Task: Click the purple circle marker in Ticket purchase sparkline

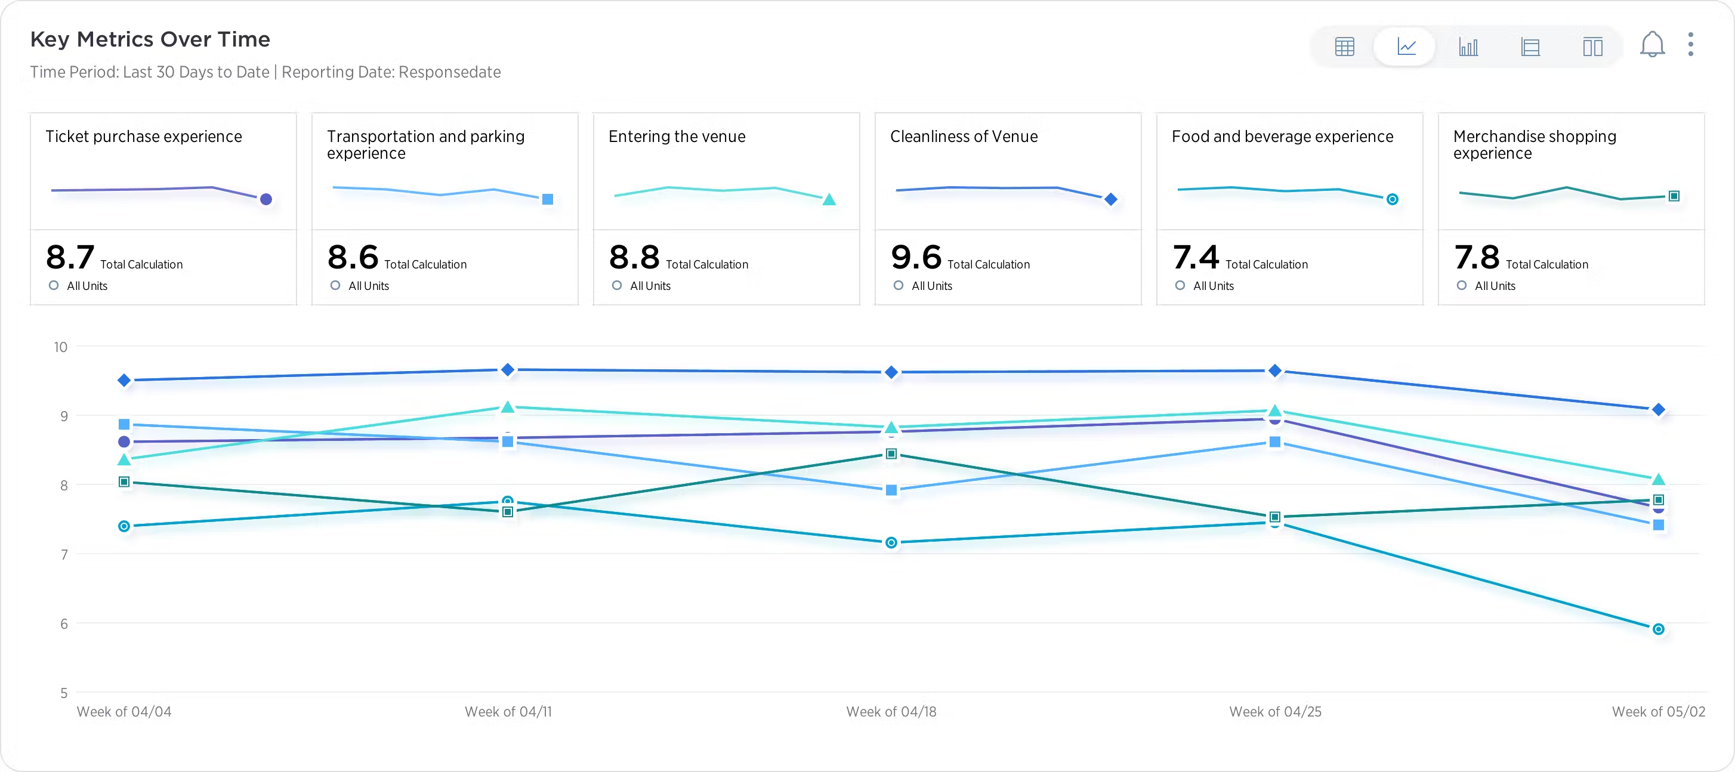Action: pyautogui.click(x=266, y=199)
